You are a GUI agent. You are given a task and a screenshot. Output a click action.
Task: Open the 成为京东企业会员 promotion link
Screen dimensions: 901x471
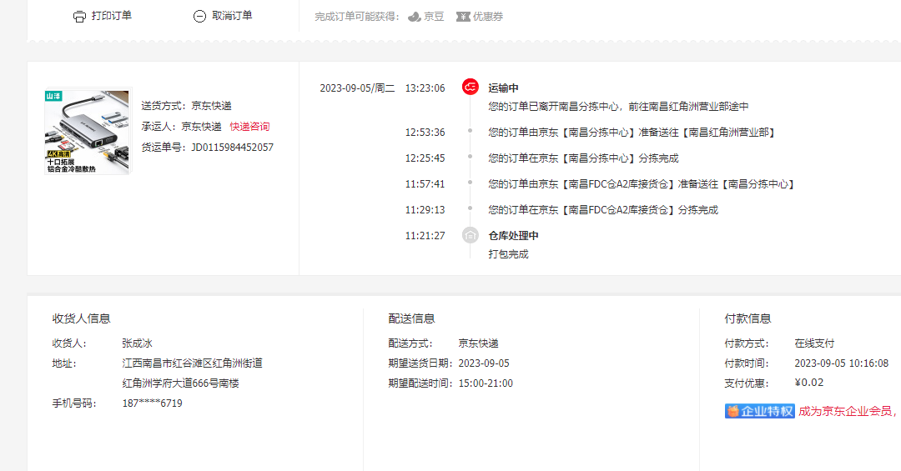click(848, 411)
